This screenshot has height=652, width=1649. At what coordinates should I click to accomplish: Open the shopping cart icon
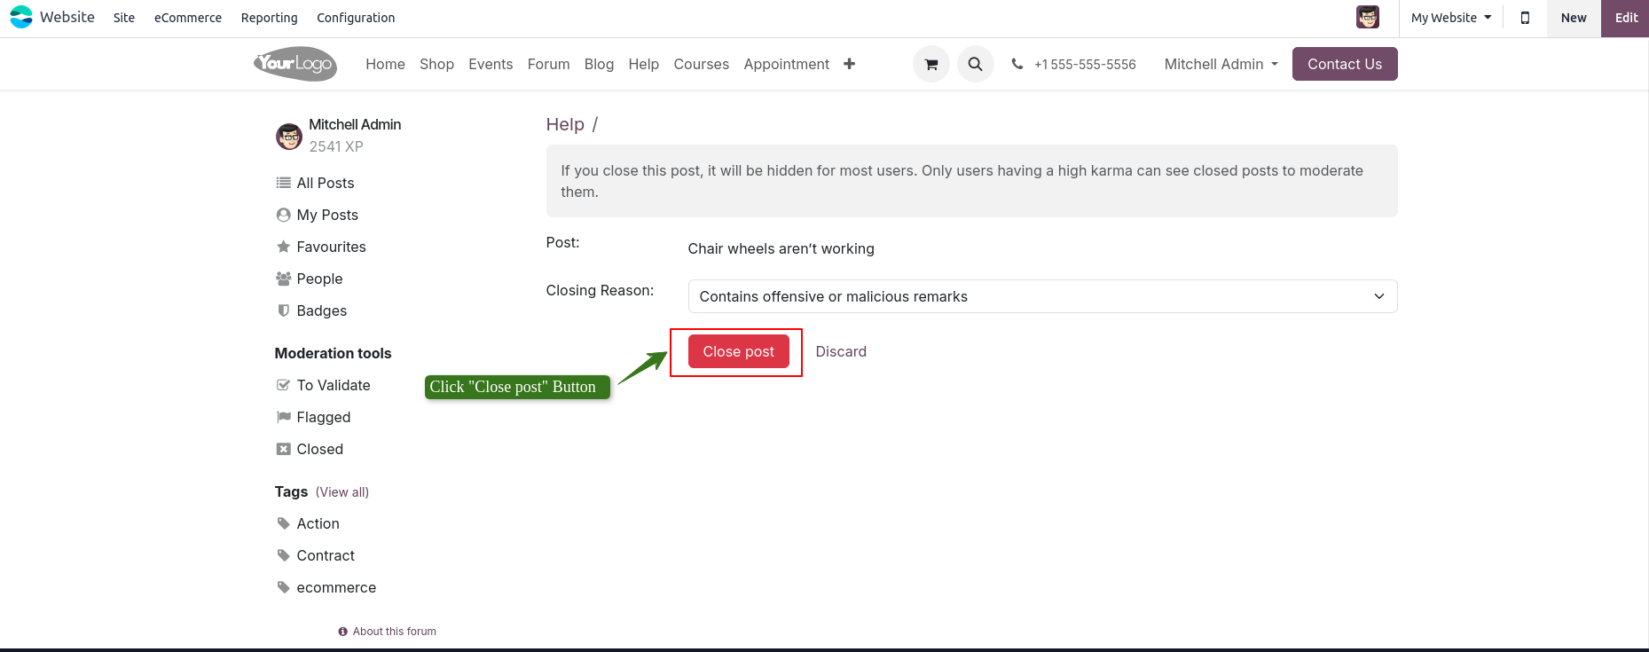point(931,64)
